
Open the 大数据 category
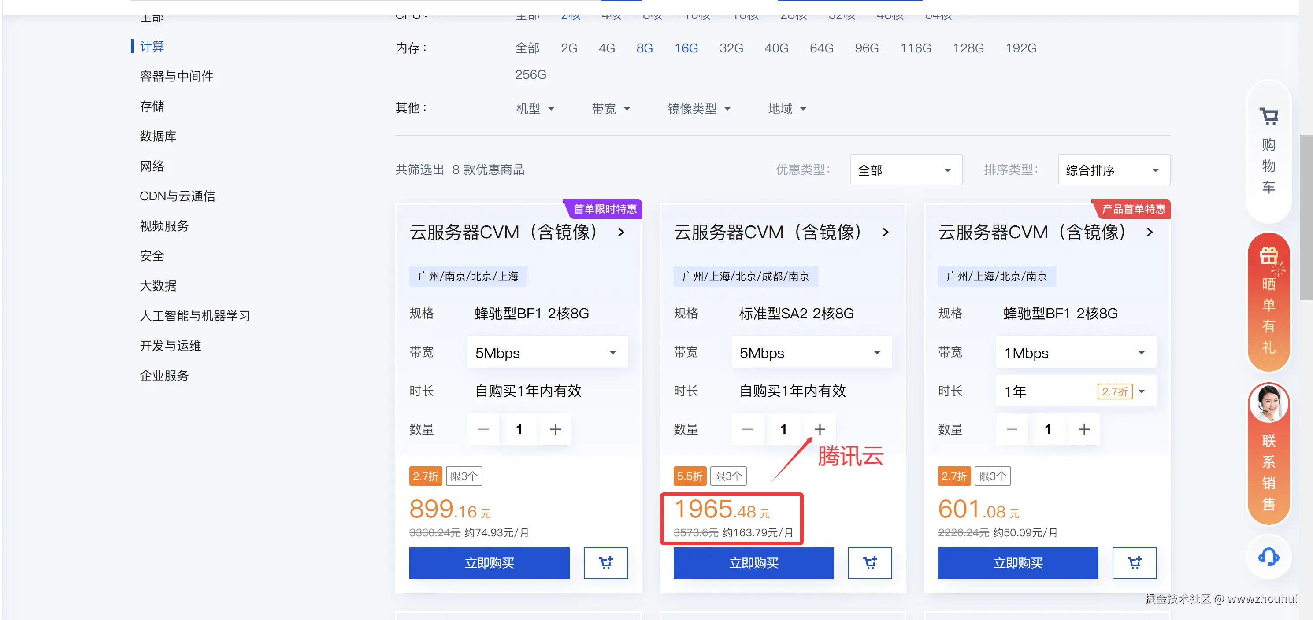[158, 286]
